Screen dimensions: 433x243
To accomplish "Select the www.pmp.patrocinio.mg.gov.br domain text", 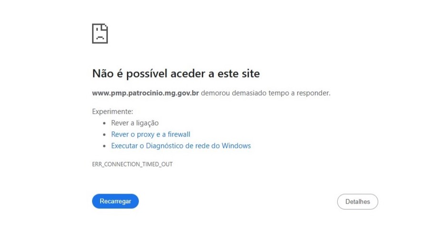I will 145,93.
